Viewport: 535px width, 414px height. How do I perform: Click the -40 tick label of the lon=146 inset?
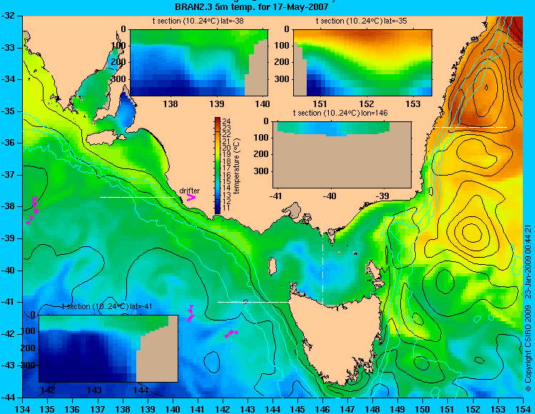click(330, 196)
